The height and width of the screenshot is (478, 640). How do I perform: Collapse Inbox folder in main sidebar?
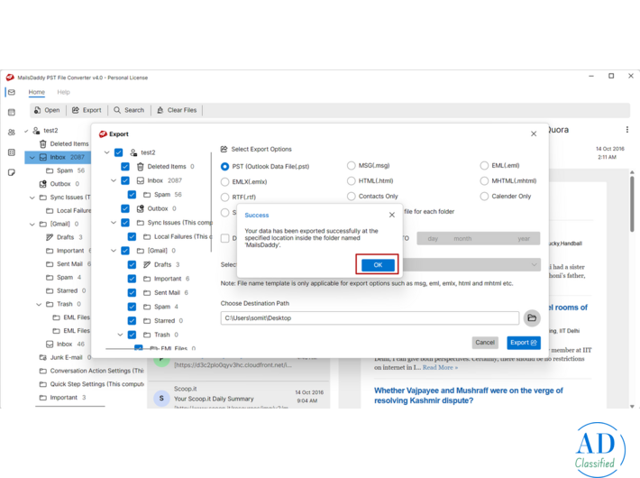(32, 157)
